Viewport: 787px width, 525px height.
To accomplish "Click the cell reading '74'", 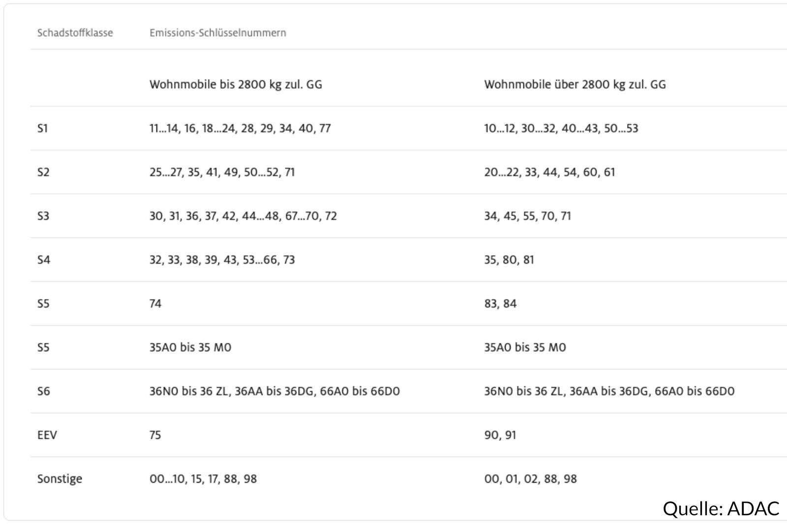I will 155,304.
